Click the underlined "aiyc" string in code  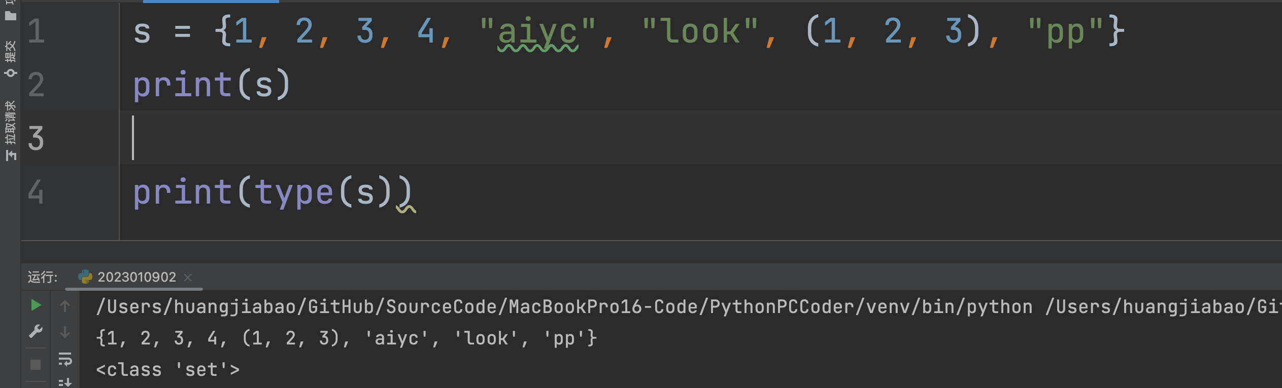537,31
